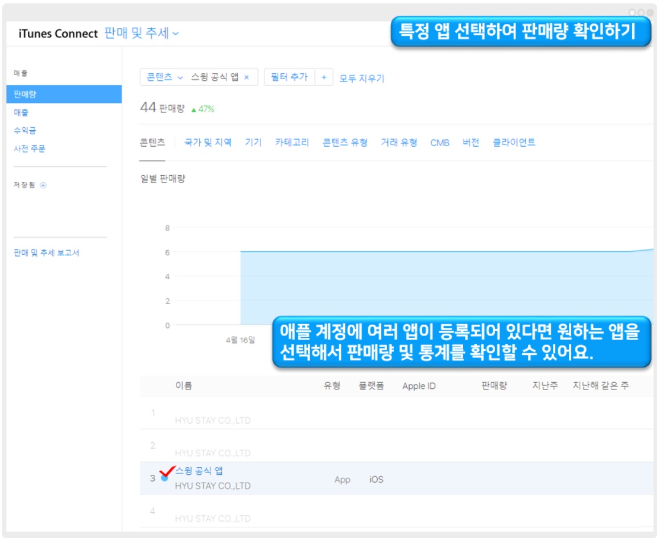Screen dimensions: 660x539
Task: Click the 이름 column header
Action: click(x=184, y=385)
